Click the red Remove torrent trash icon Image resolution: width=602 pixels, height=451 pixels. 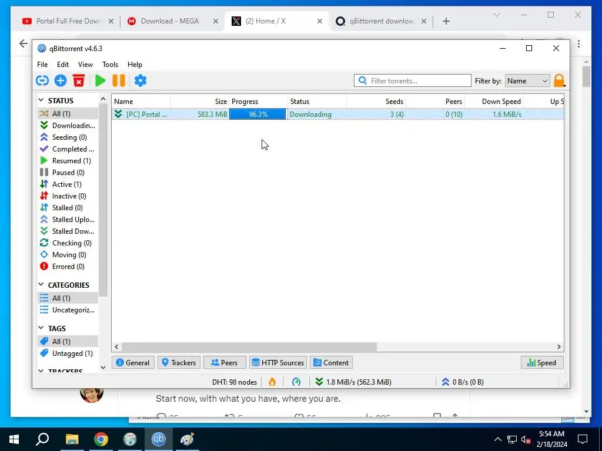[79, 80]
